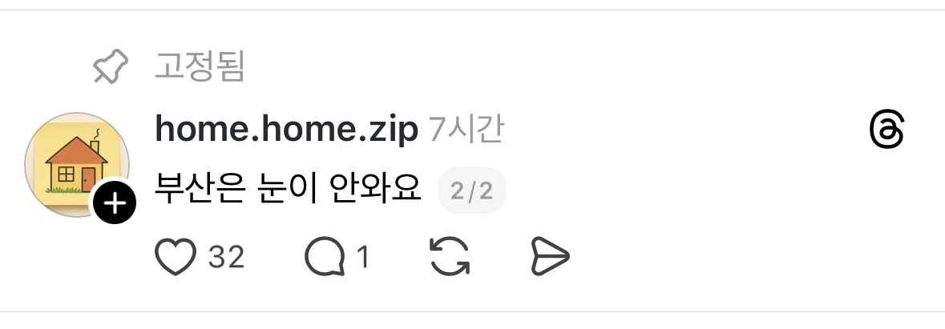Open the 2/2 thread counter badge
The width and height of the screenshot is (945, 329).
(472, 191)
